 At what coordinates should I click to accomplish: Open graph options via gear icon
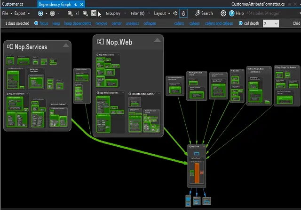click(x=223, y=14)
